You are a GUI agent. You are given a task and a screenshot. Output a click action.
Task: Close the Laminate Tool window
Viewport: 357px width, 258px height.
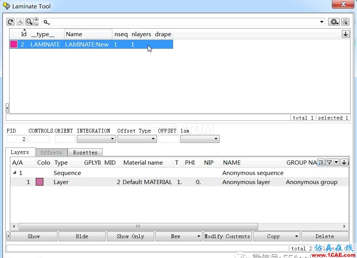point(343,4)
